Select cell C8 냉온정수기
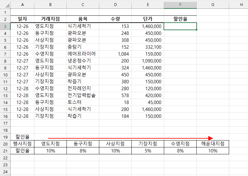 tap(83, 61)
